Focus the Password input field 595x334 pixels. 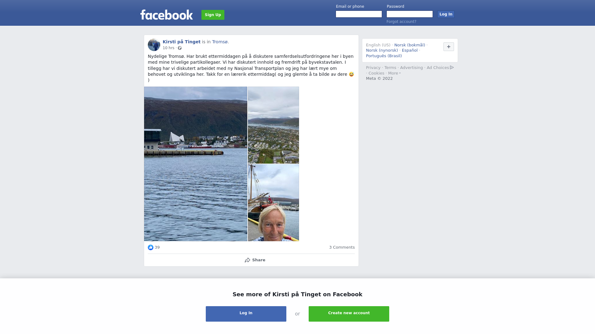point(410,14)
